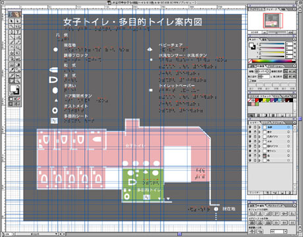Click the Navigator preview thumbnail

pyautogui.click(x=273, y=20)
